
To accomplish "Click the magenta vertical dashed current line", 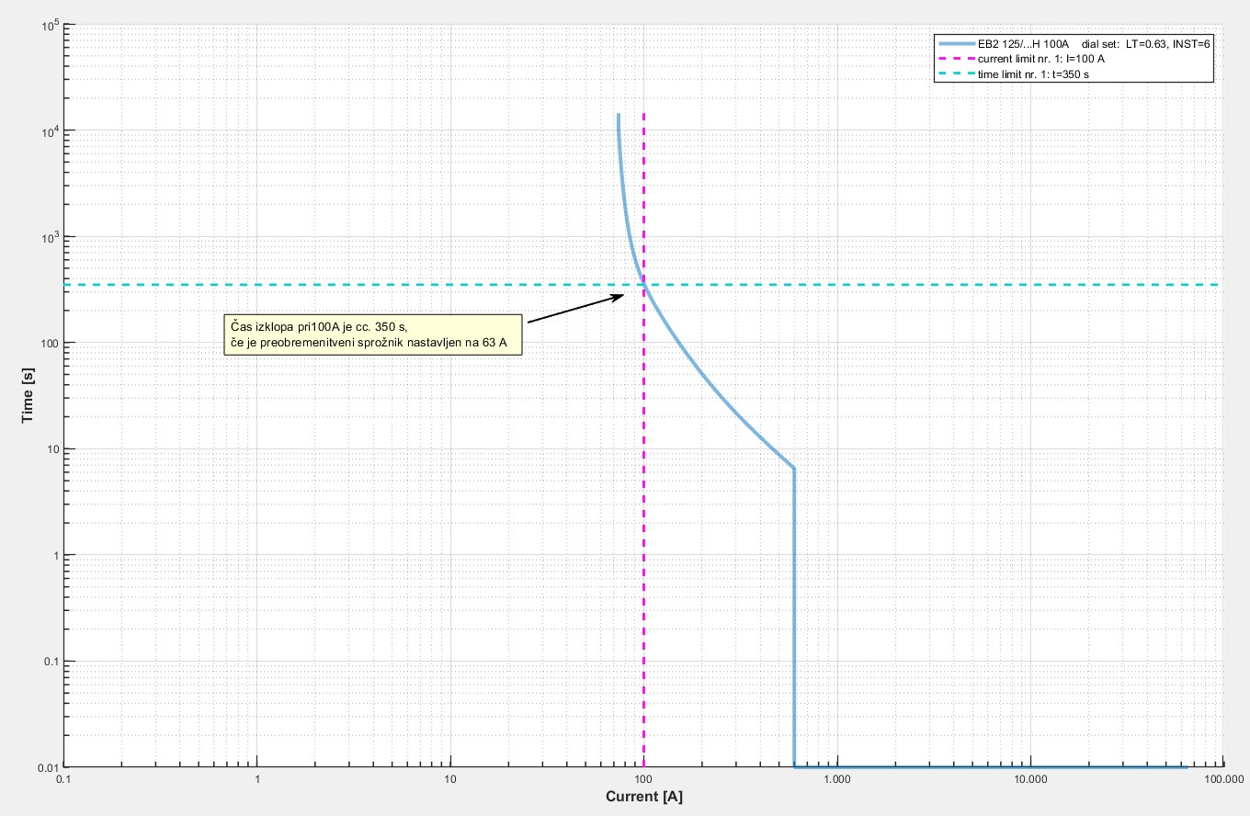I will [x=643, y=551].
